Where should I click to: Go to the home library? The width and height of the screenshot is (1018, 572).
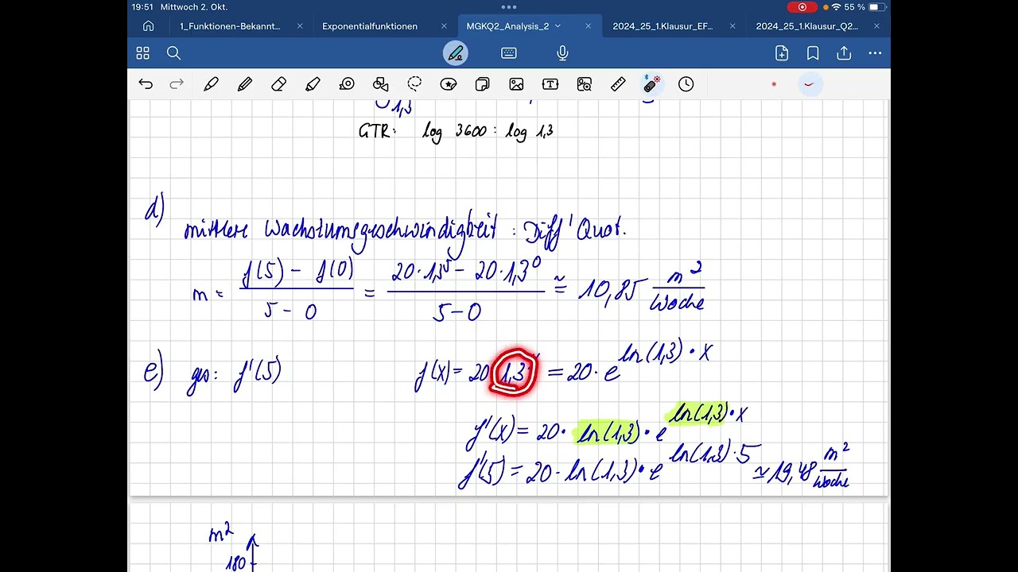tap(148, 26)
